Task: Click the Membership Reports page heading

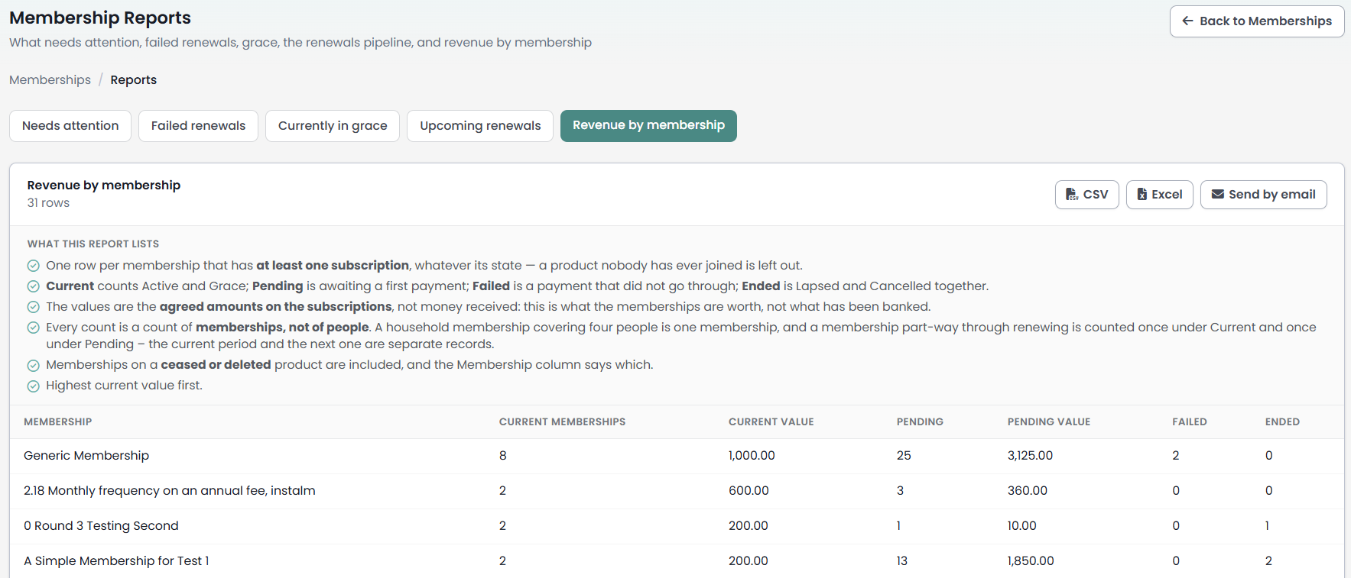Action: pos(100,18)
